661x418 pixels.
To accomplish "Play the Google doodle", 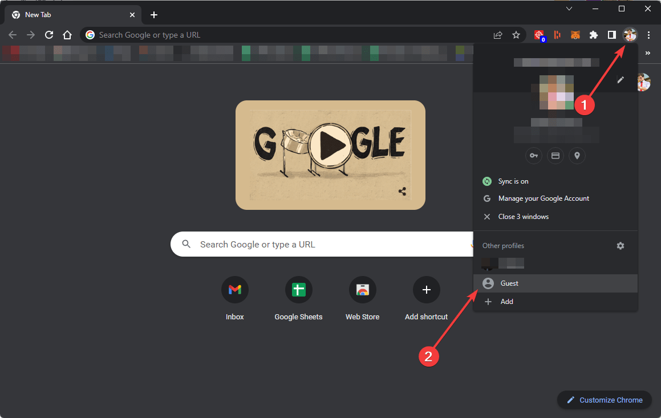I will click(x=330, y=145).
